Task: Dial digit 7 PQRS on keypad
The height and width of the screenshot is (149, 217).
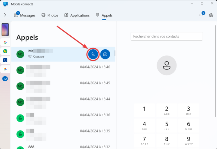Action: [x=144, y=141]
